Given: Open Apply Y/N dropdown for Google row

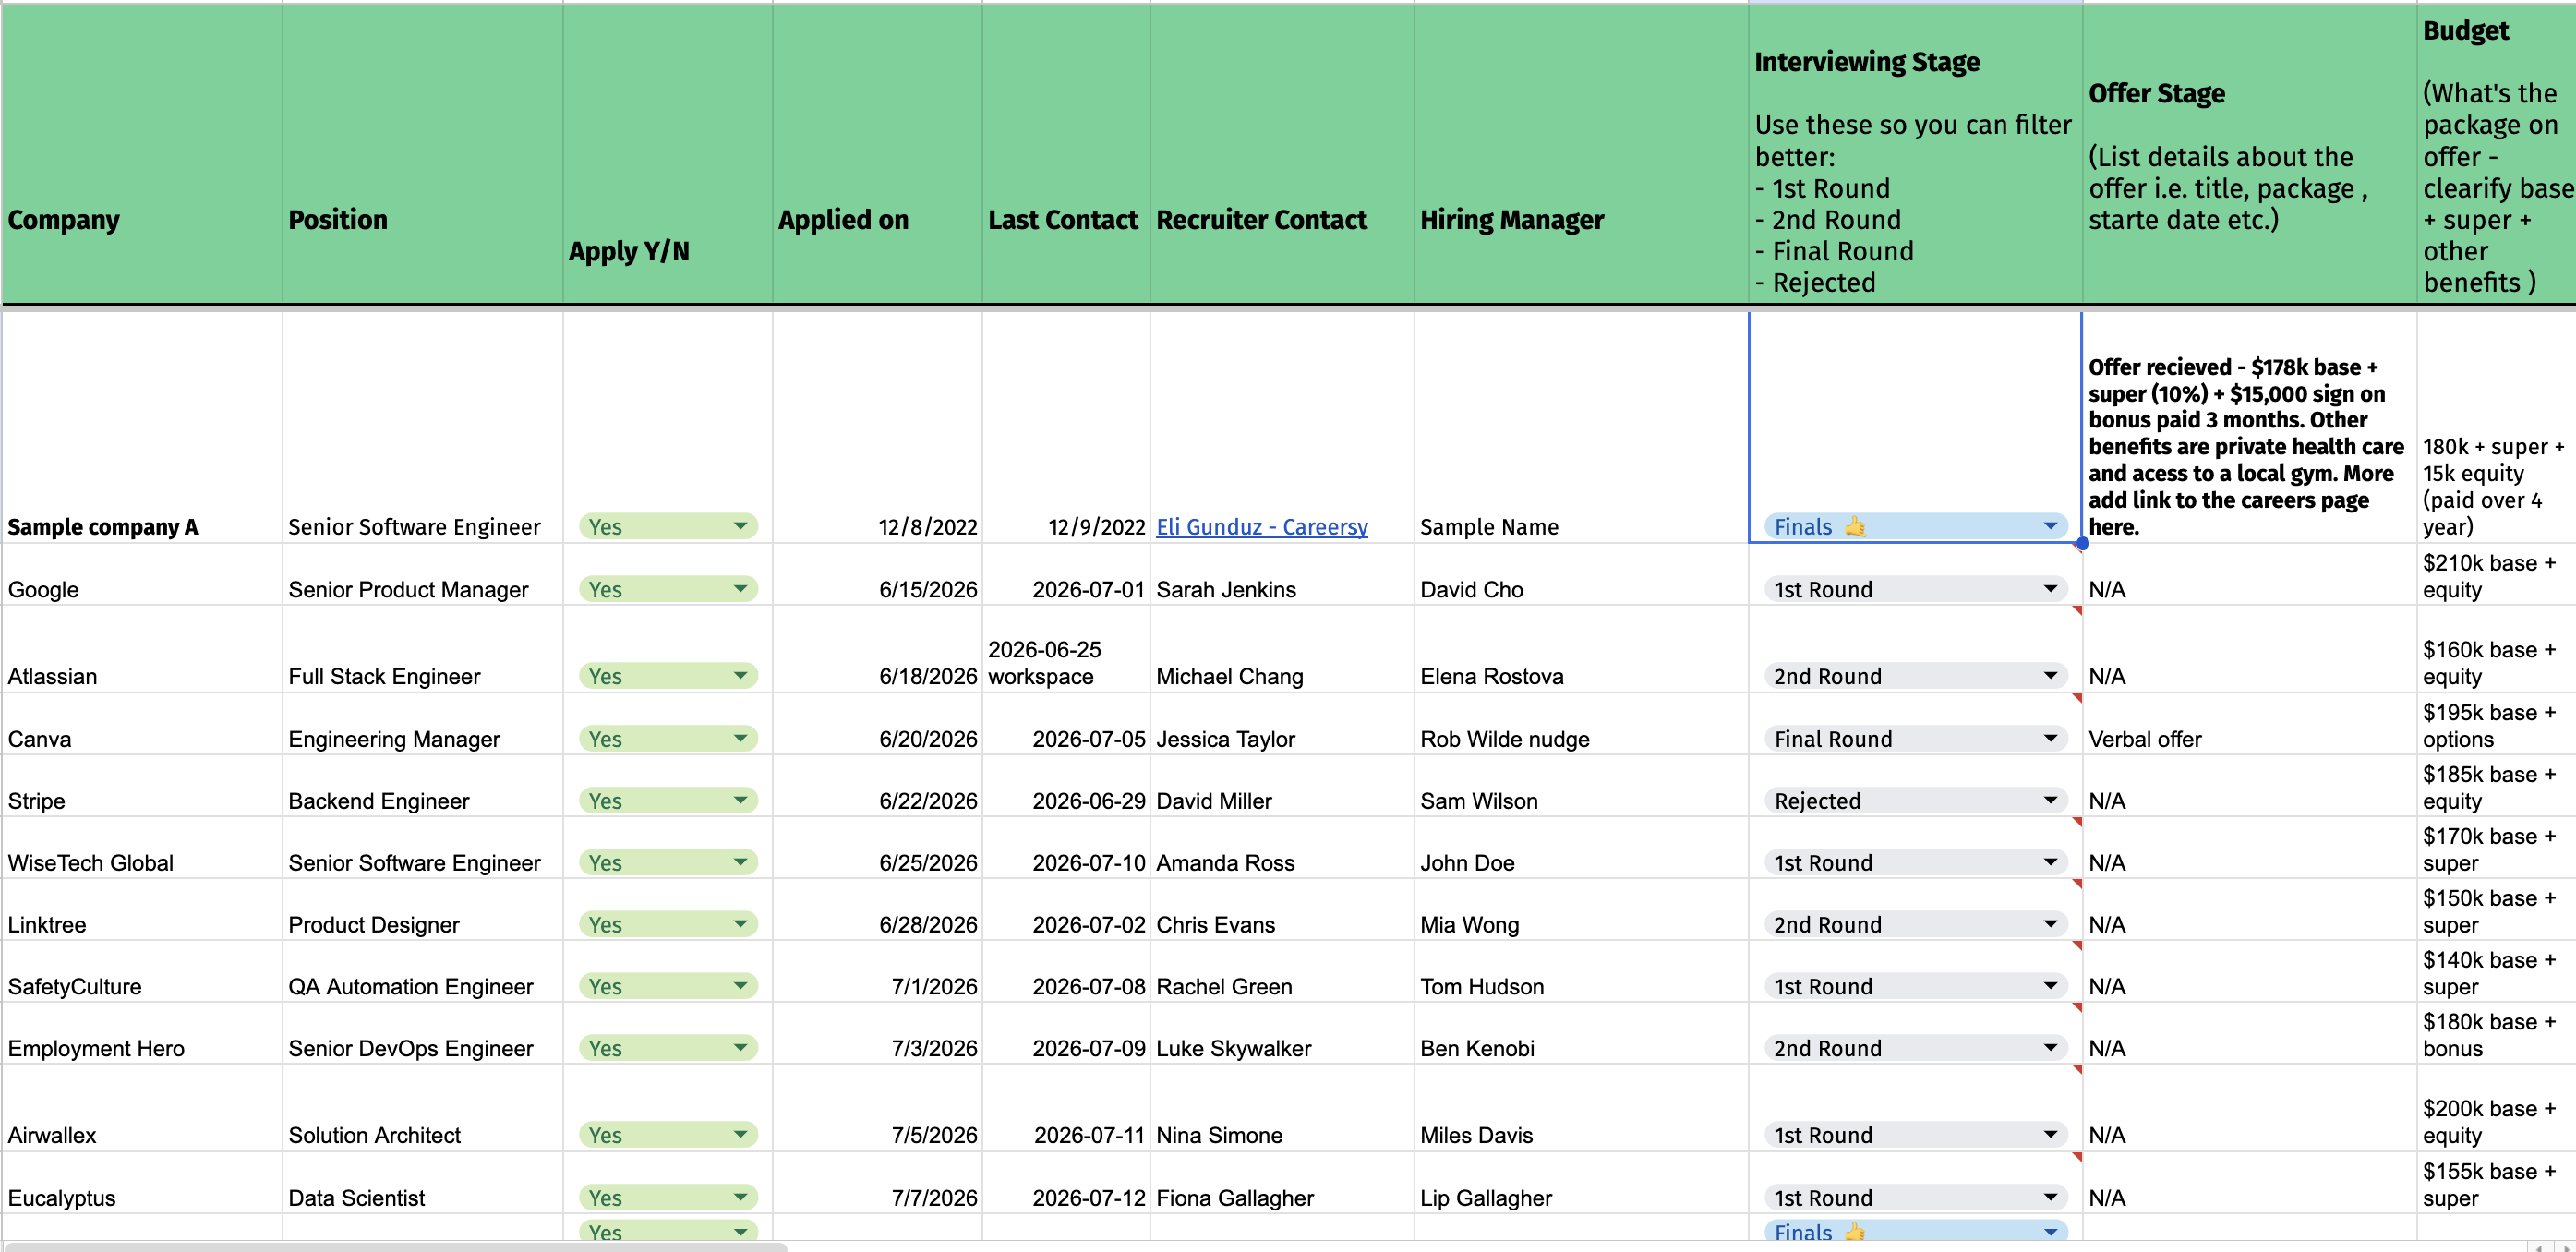Looking at the screenshot, I should coord(668,589).
